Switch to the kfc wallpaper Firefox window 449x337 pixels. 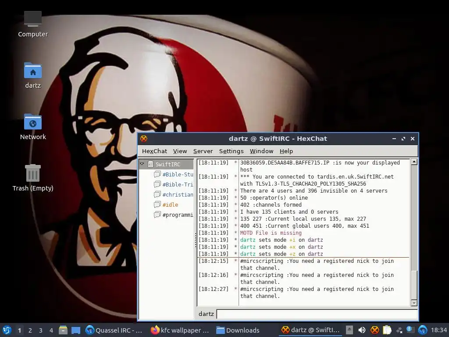pos(180,330)
